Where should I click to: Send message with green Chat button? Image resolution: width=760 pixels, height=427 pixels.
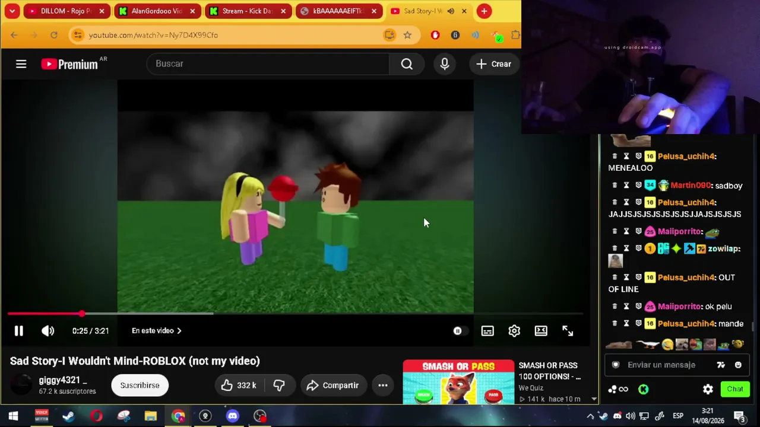(x=735, y=389)
